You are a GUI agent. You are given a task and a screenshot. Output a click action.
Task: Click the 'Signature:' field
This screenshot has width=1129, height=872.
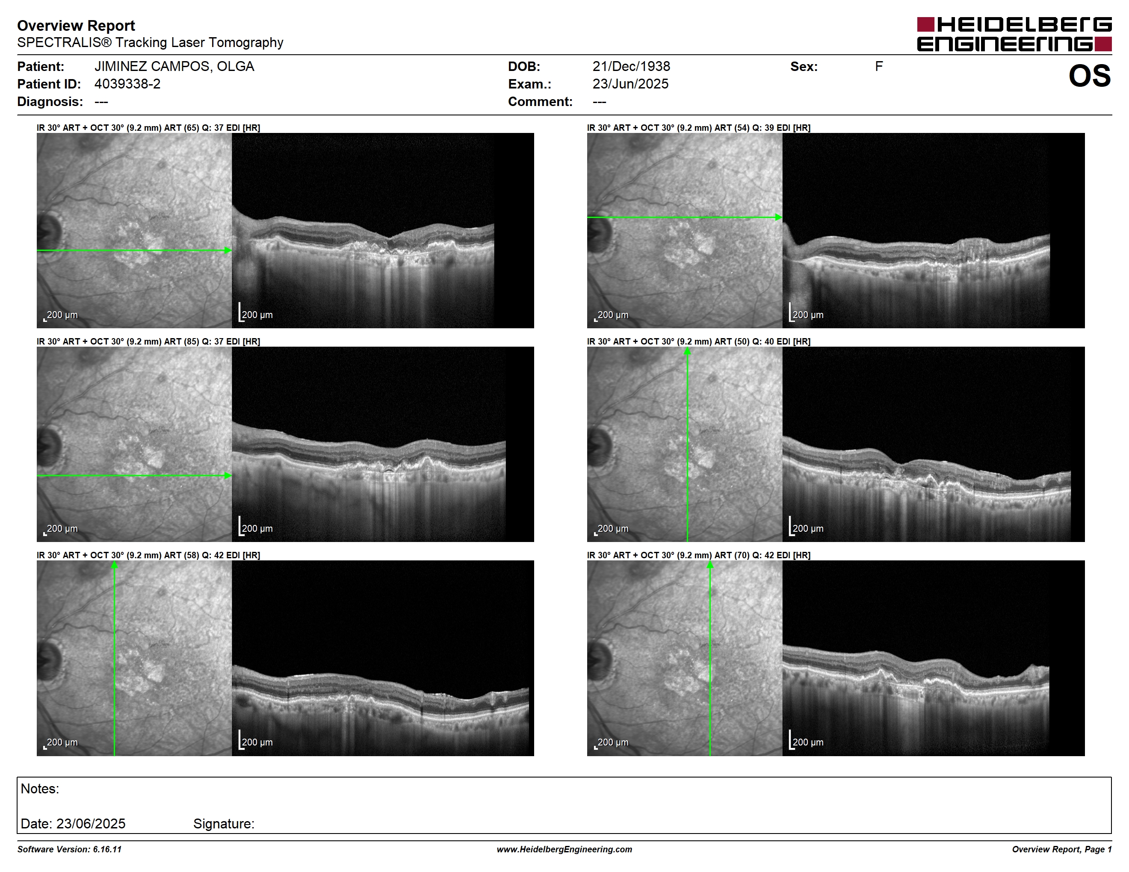pos(224,823)
